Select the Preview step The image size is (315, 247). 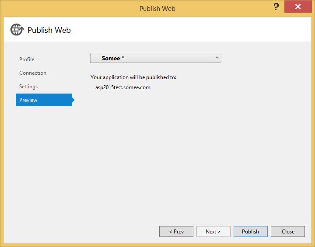coord(44,100)
